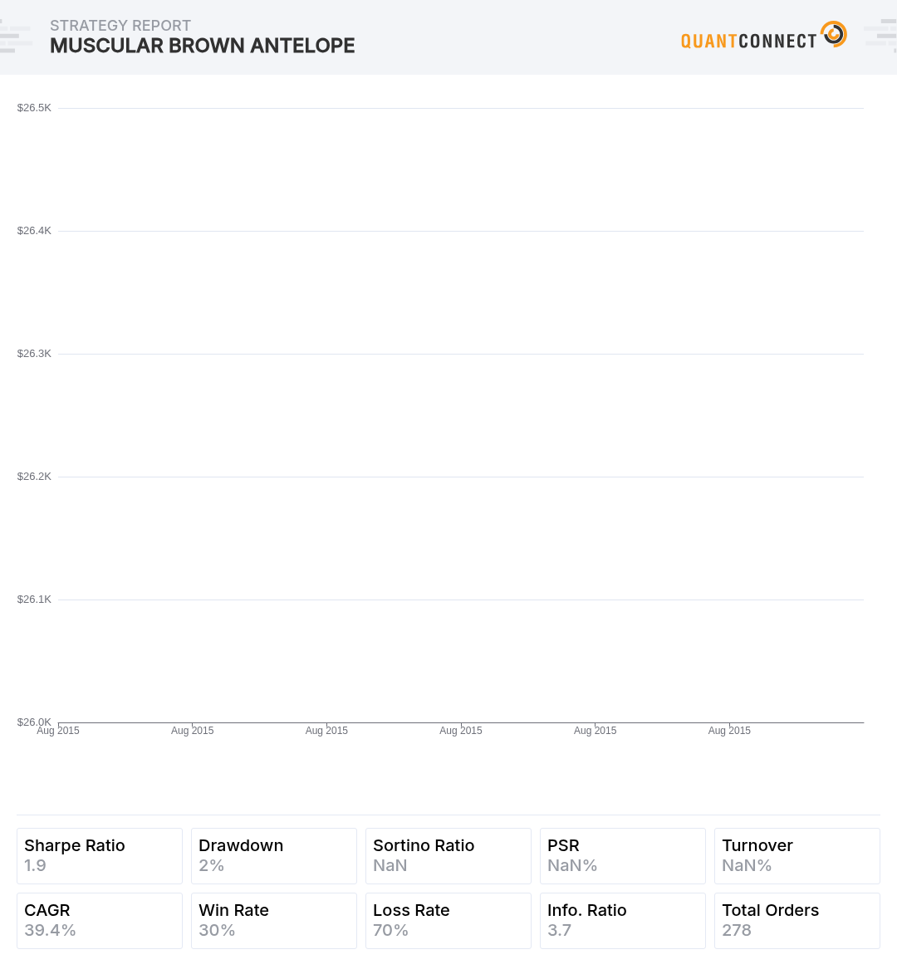
Task: Select the Sortino Ratio card
Action: (448, 855)
